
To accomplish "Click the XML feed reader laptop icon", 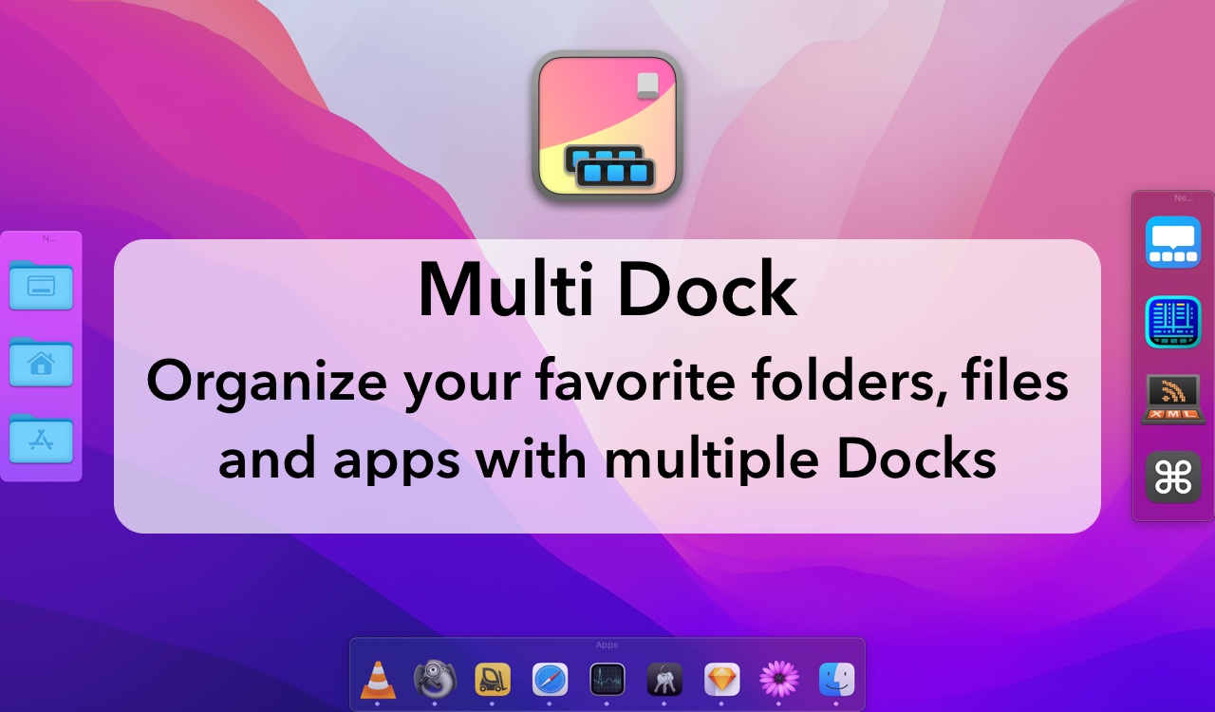I will coord(1171,399).
